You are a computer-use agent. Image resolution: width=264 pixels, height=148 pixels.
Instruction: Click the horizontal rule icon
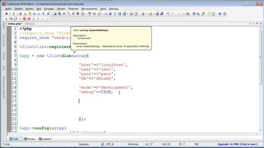coord(64,14)
